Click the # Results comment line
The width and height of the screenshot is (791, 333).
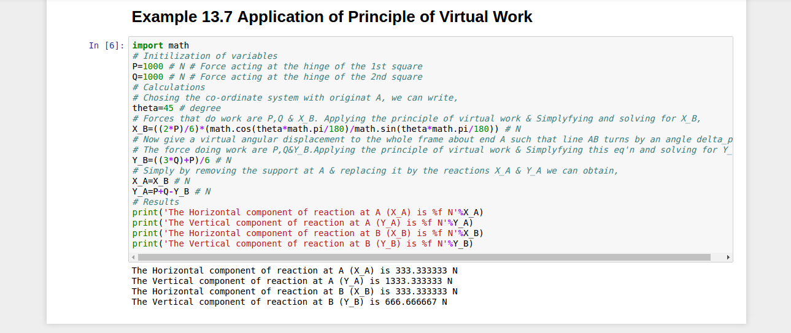tap(156, 202)
